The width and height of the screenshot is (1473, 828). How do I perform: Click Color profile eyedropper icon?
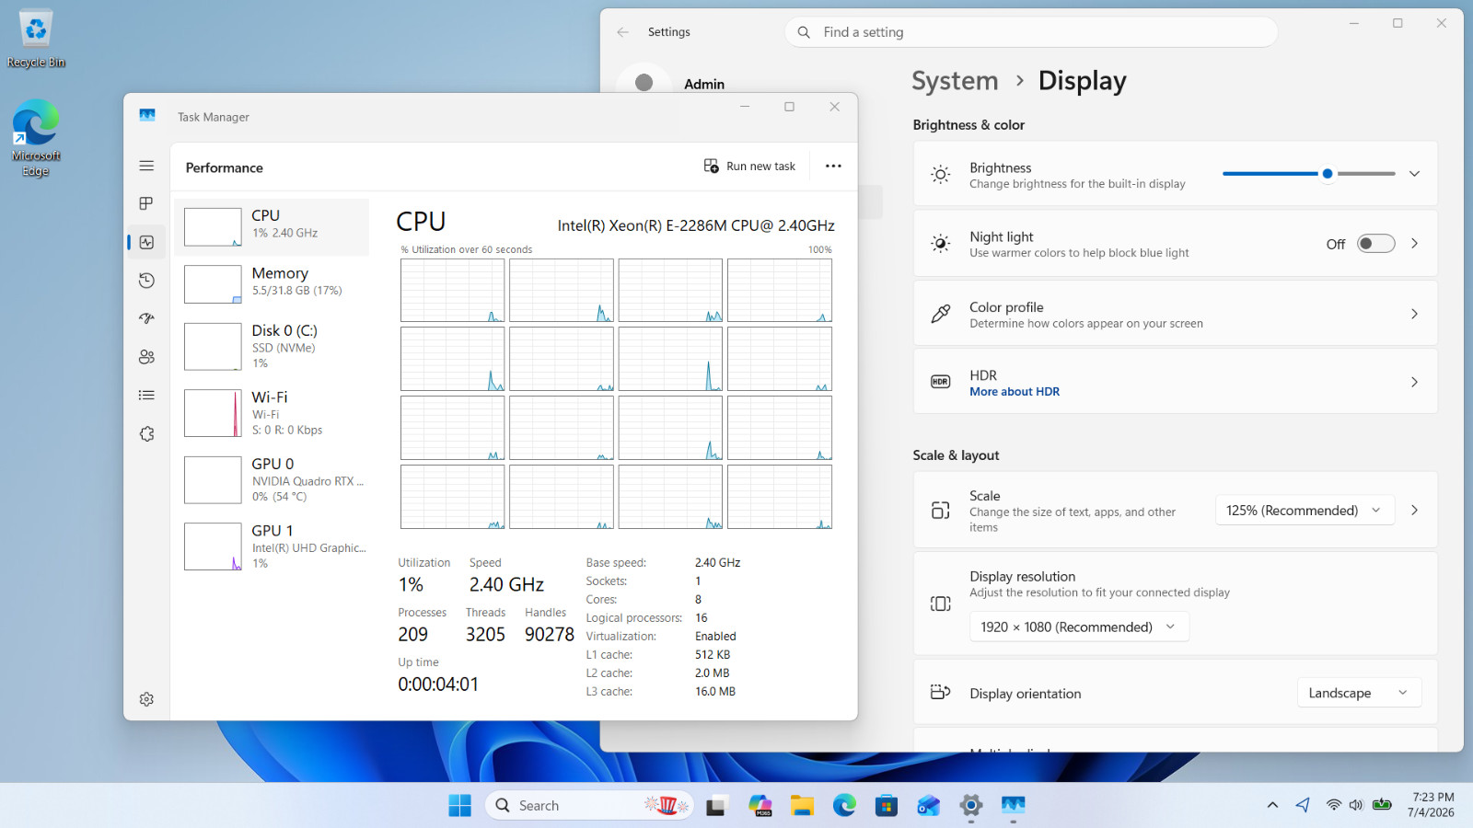click(x=940, y=314)
